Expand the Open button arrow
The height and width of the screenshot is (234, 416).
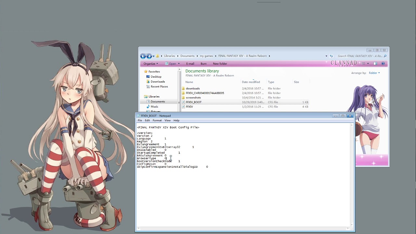pyautogui.click(x=178, y=64)
